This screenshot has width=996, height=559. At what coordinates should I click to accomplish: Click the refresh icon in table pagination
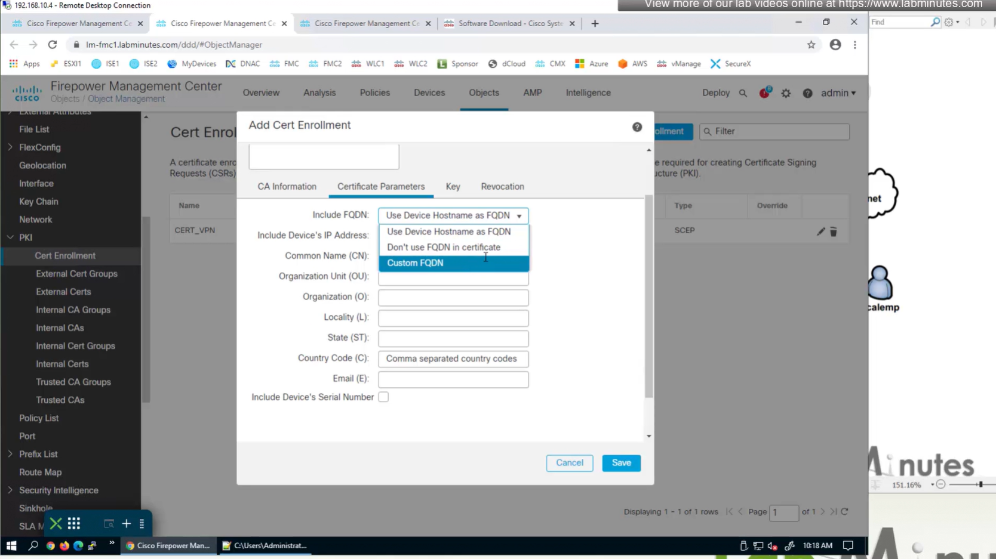click(844, 512)
